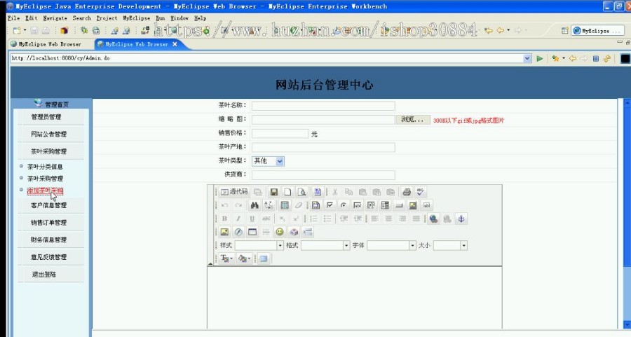Open the browser URL history dropdown

coord(527,58)
